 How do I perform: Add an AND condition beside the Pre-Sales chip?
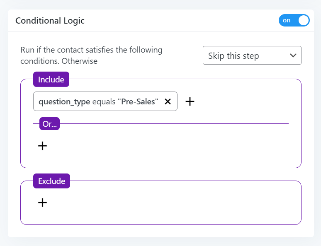(190, 101)
